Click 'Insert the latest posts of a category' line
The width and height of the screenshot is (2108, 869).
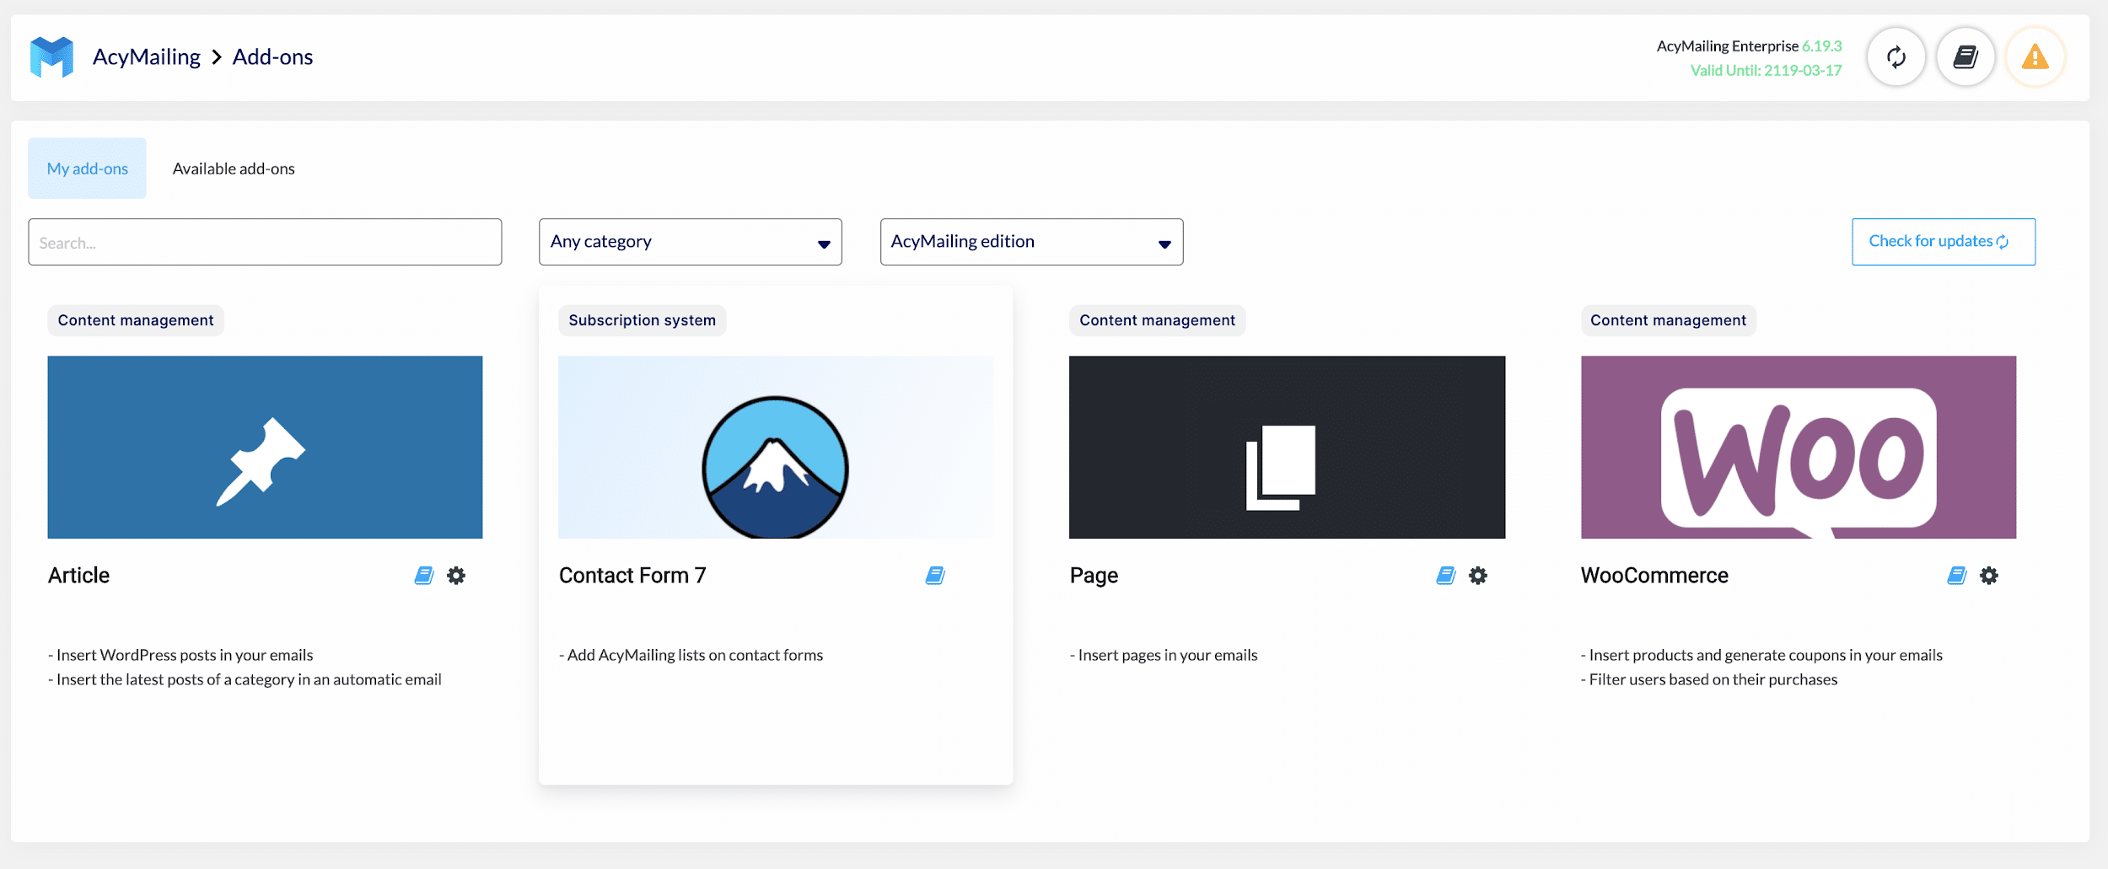click(x=245, y=679)
